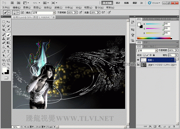
Task: Toggle lock transparent pixels
Action: pyautogui.click(x=144, y=55)
